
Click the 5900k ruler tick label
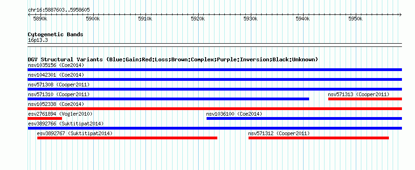[x=93, y=19]
